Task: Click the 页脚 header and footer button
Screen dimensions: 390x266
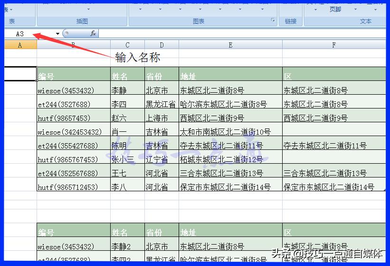Action: click(x=335, y=9)
